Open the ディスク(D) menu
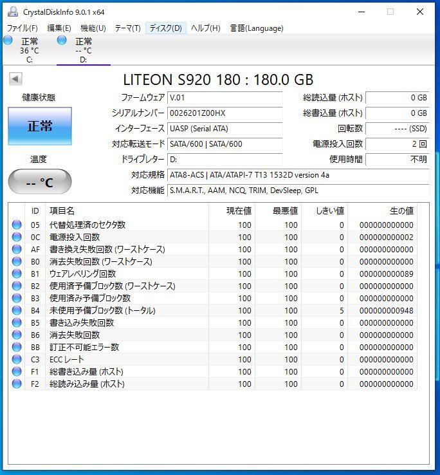The image size is (440, 475). point(166,28)
